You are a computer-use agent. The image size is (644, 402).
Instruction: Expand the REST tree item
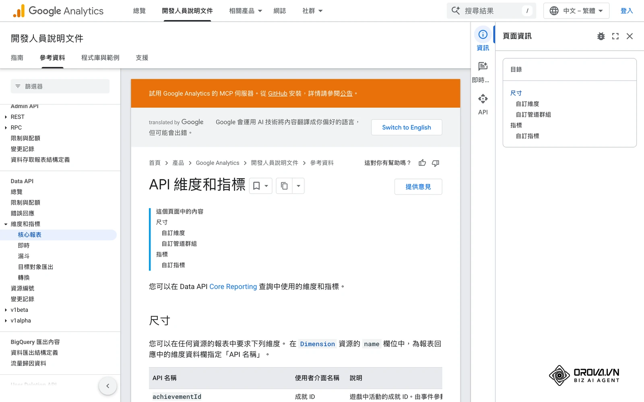tap(6, 117)
